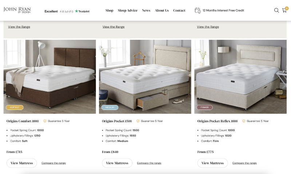Click the Origins Pocket 1500 product title

click(x=117, y=121)
